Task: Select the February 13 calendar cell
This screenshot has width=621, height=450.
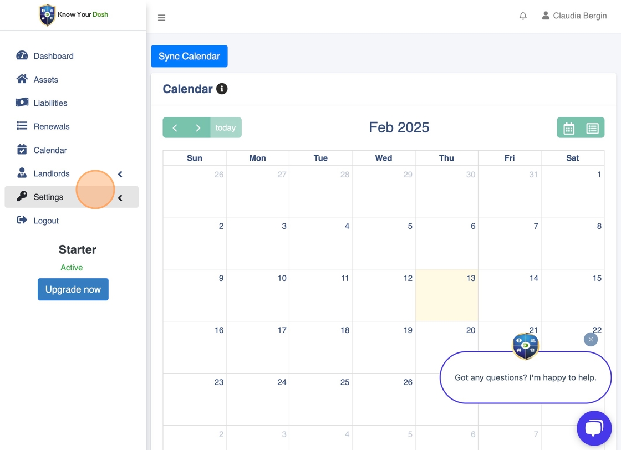Action: pyautogui.click(x=446, y=296)
